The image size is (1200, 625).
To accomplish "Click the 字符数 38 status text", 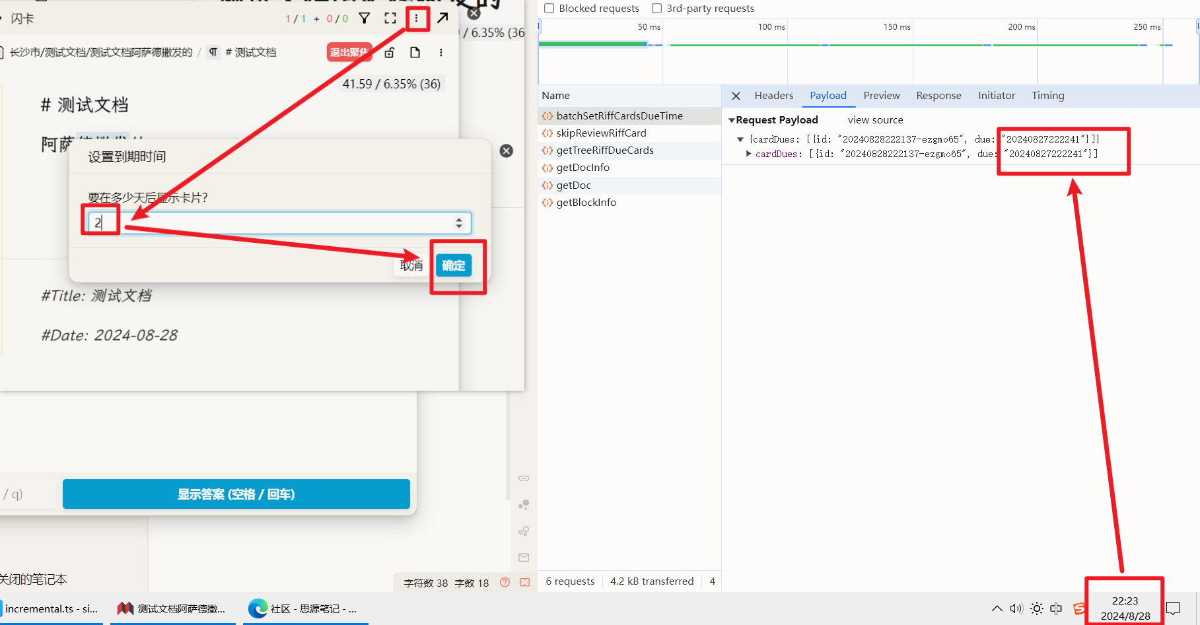I will tap(425, 583).
